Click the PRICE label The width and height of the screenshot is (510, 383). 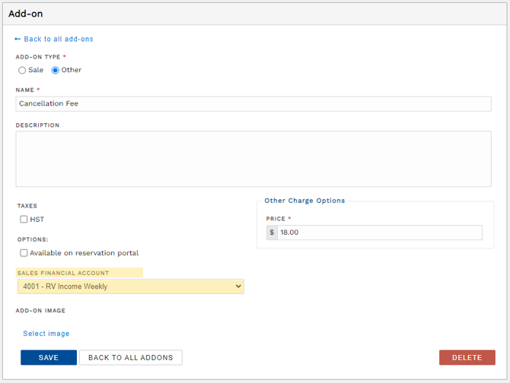click(x=276, y=219)
